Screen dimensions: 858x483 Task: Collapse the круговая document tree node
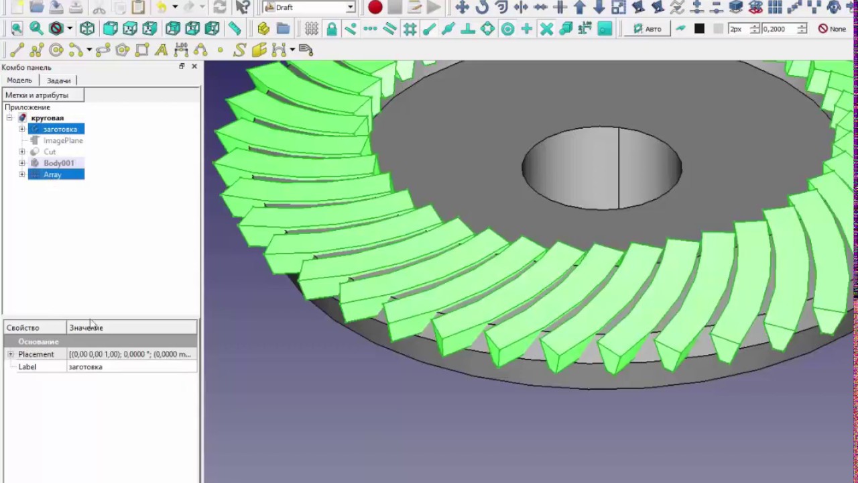9,118
